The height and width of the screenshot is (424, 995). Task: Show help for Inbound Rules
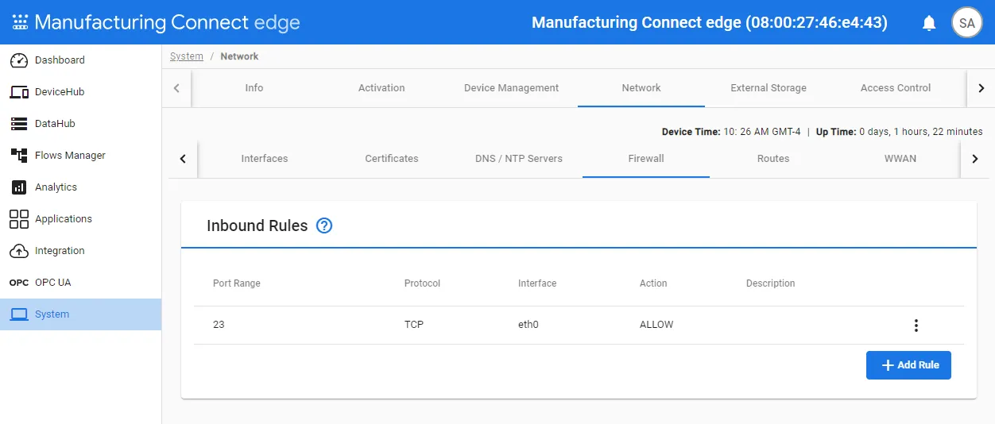pos(324,225)
